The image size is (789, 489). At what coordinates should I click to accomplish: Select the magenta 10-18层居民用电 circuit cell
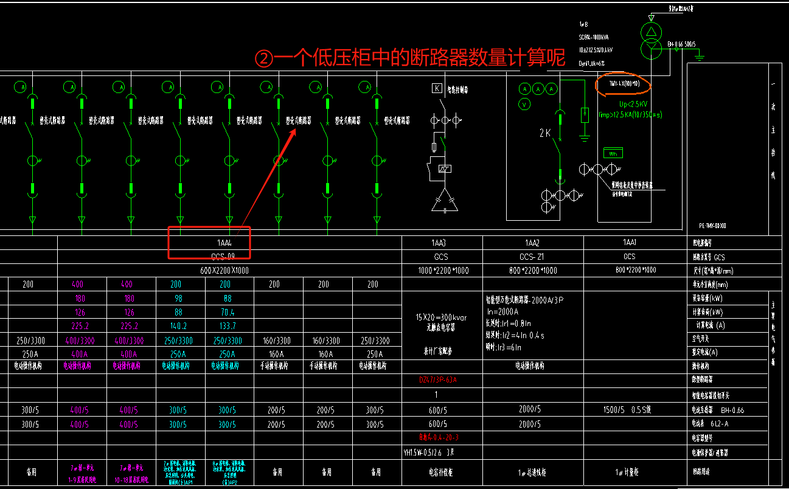[131, 473]
